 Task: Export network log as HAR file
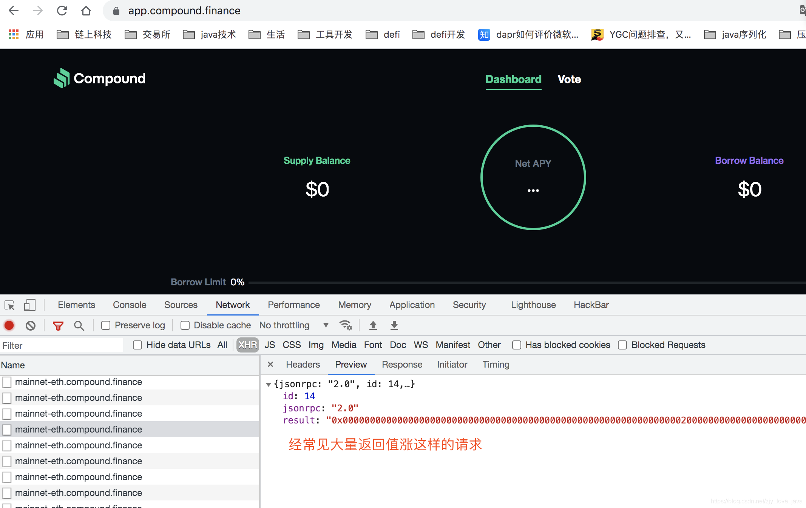pos(394,325)
